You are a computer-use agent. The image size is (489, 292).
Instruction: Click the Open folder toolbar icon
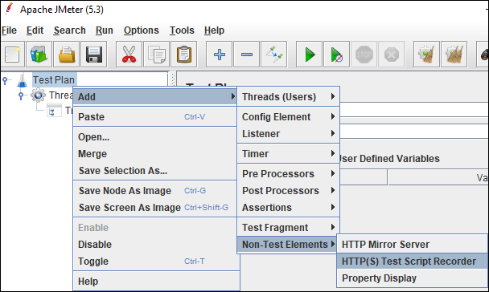click(x=67, y=55)
